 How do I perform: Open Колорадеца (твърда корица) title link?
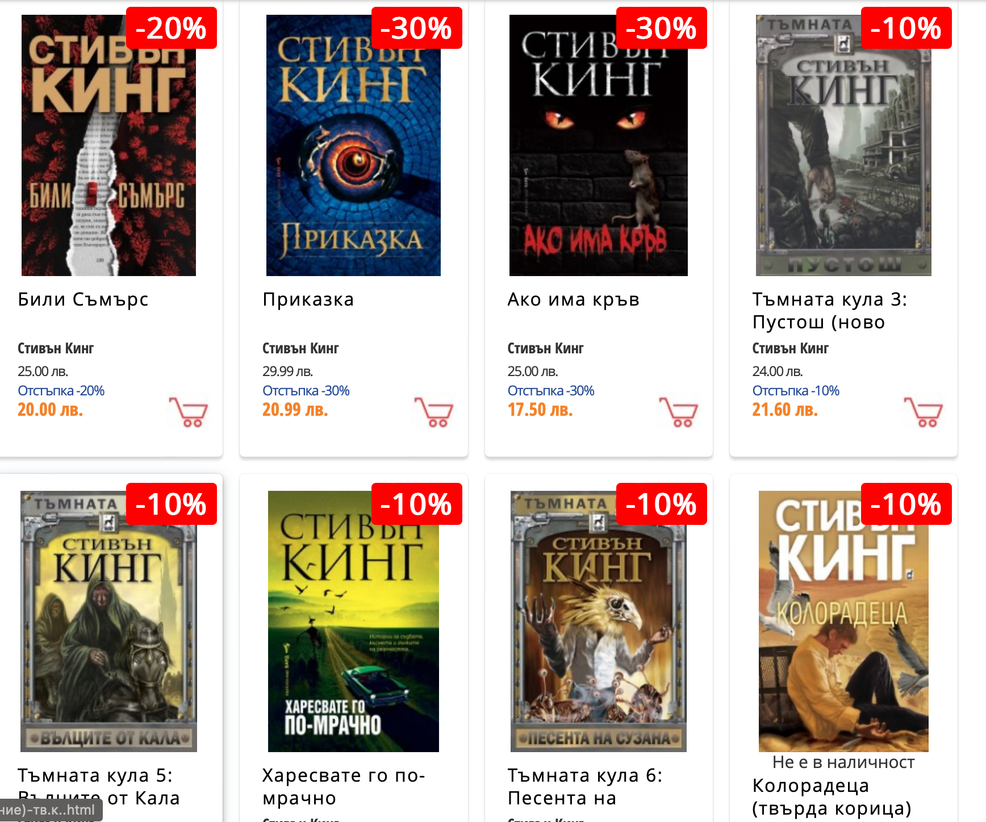(x=832, y=796)
